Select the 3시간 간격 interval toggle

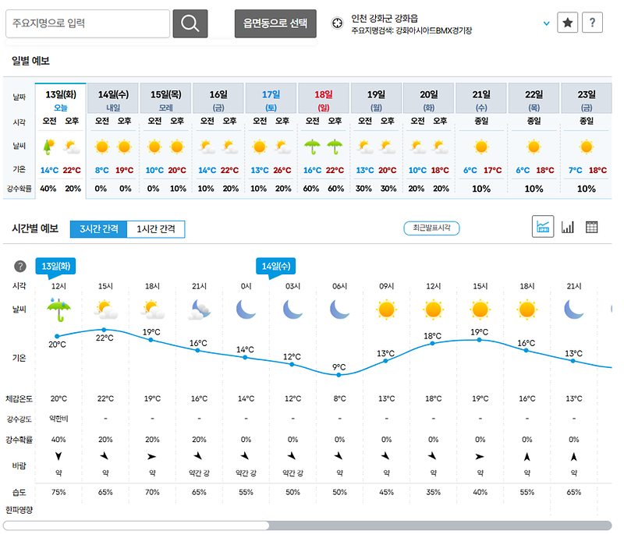point(99,229)
